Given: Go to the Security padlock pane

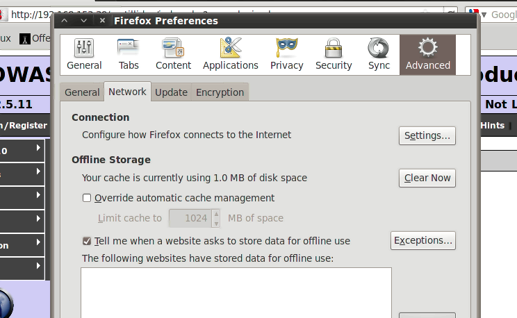Looking at the screenshot, I should pyautogui.click(x=334, y=54).
